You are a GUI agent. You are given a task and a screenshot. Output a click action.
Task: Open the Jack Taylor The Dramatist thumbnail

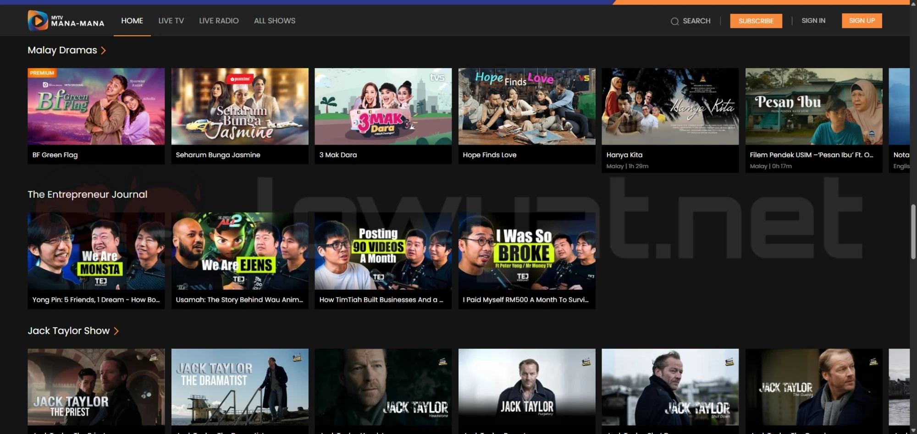point(240,387)
